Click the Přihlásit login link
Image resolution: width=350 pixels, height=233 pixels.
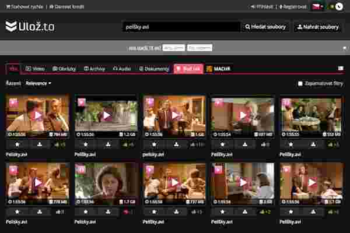pos(262,6)
